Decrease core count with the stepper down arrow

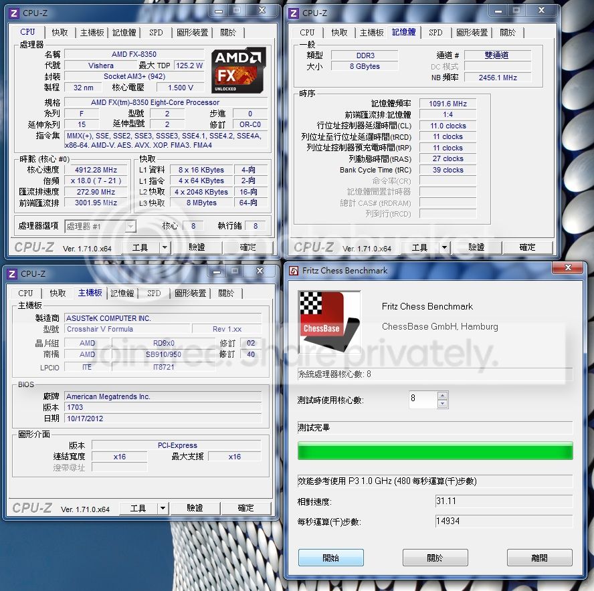[x=442, y=404]
